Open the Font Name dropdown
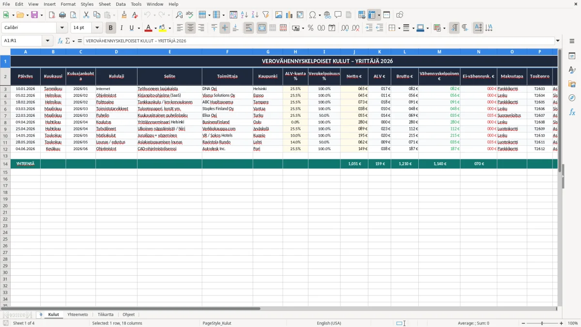This screenshot has width=581, height=327. pos(62,28)
